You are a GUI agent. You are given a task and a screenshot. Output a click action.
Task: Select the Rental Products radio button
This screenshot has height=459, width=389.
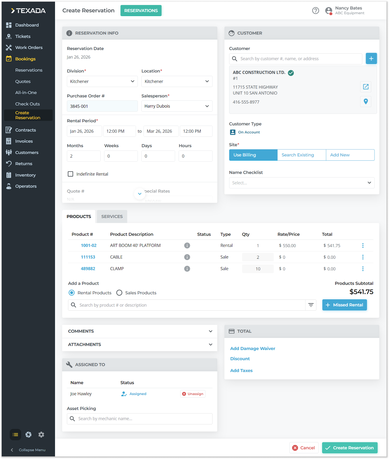(x=72, y=293)
